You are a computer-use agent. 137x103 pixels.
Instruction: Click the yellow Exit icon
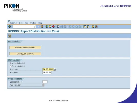pyautogui.click(x=50, y=27)
